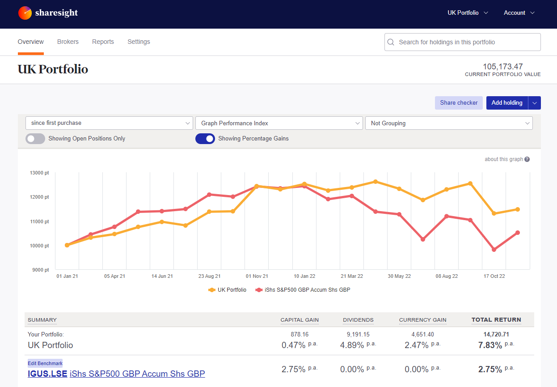557x387 pixels.
Task: Click the search magnifier icon
Action: (391, 42)
